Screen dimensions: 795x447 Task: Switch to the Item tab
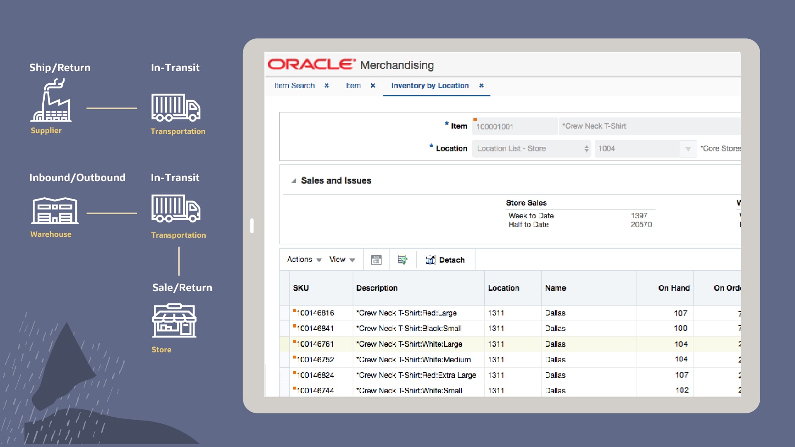click(x=353, y=86)
